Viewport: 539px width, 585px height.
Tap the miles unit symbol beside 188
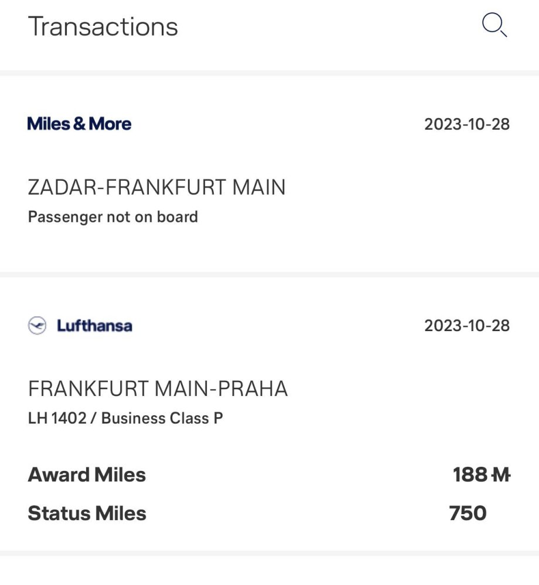(x=500, y=475)
